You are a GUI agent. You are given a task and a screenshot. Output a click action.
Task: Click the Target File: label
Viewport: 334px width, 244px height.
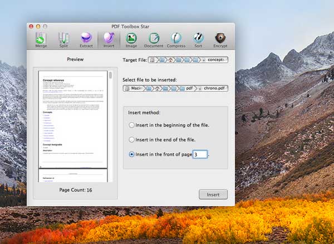135,60
